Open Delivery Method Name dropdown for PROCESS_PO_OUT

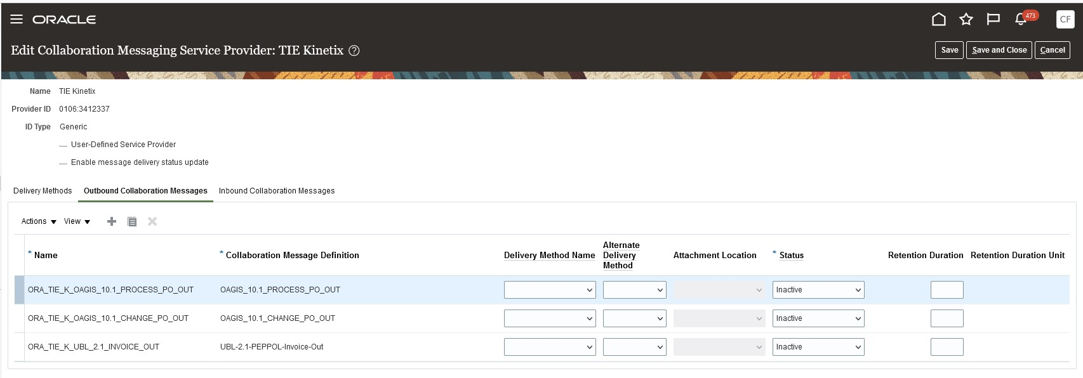point(550,290)
